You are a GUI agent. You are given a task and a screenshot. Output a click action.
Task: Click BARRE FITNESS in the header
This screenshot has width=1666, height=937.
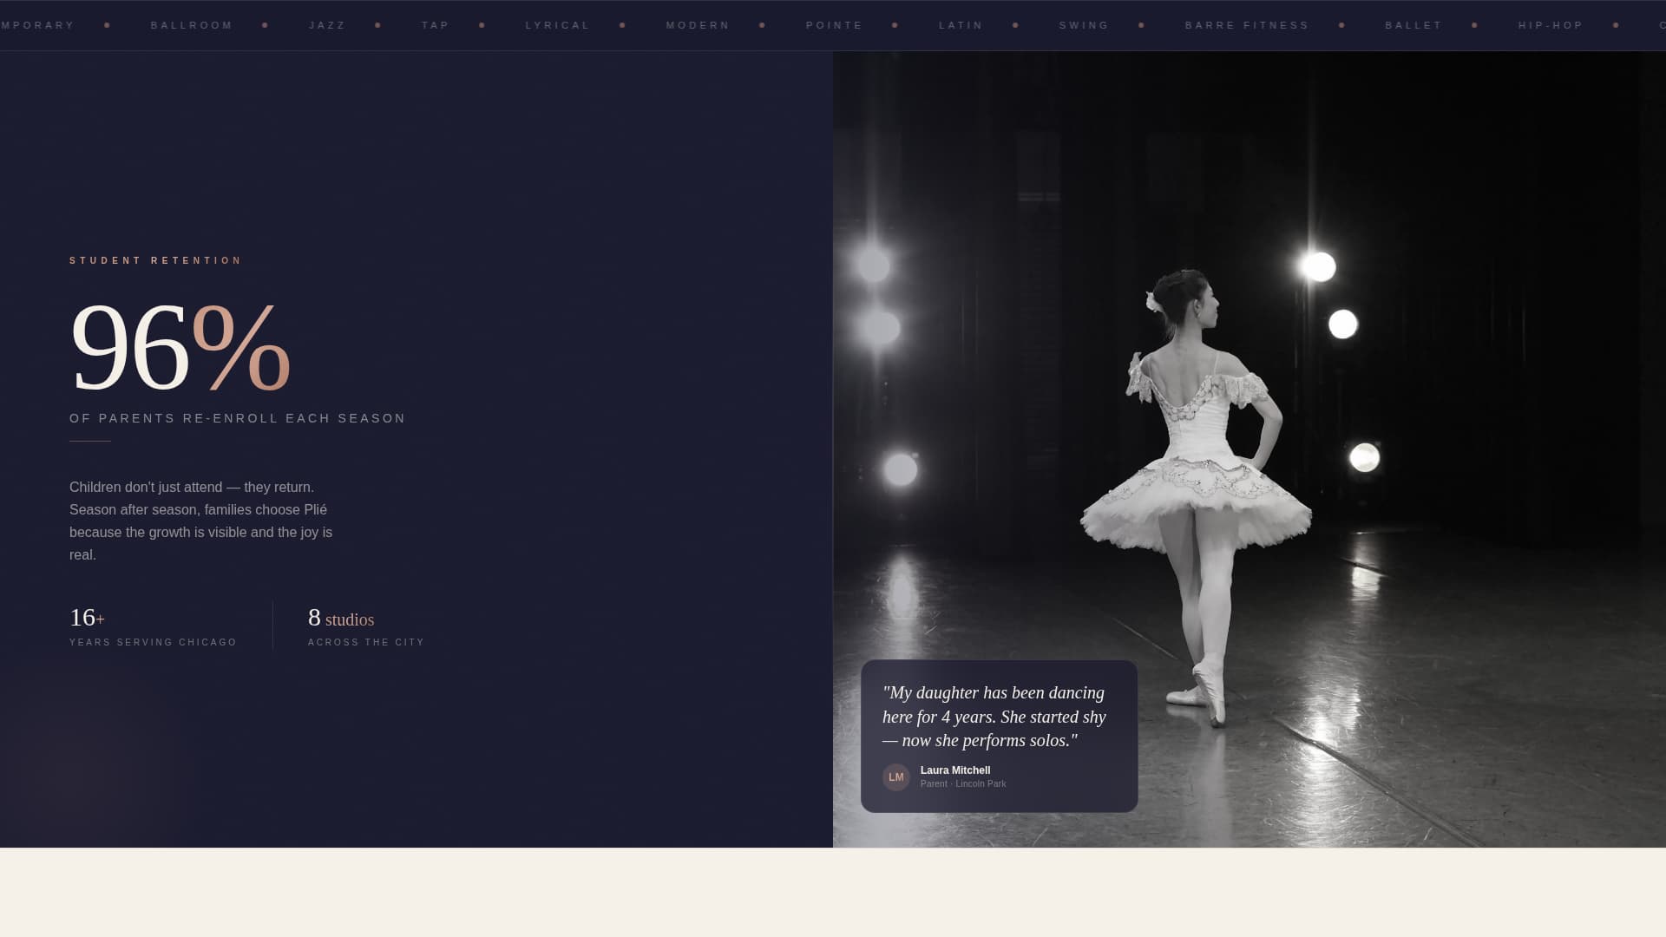(1247, 25)
